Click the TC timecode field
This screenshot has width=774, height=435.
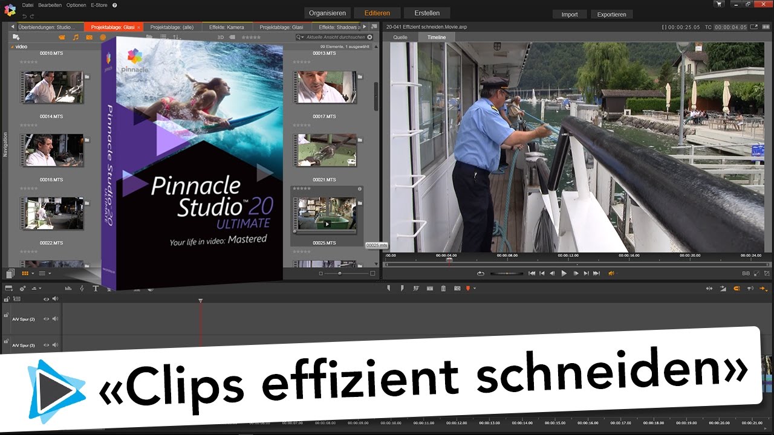point(730,27)
